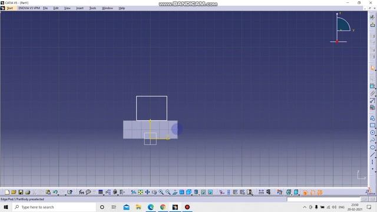Open the Help menu
Image resolution: width=377 pixels, height=212 pixels.
[122, 8]
